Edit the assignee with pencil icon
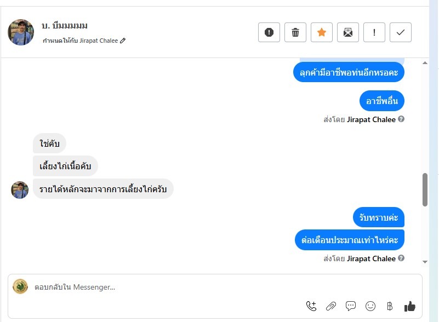This screenshot has width=439, height=322. 123,41
